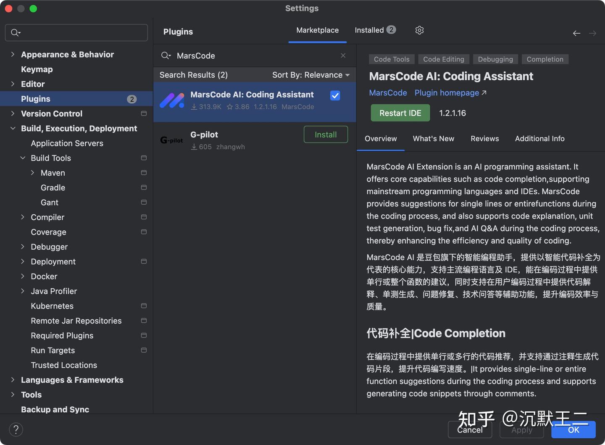Click the settings search magnifier icon
Image resolution: width=605 pixels, height=445 pixels.
pyautogui.click(x=16, y=32)
